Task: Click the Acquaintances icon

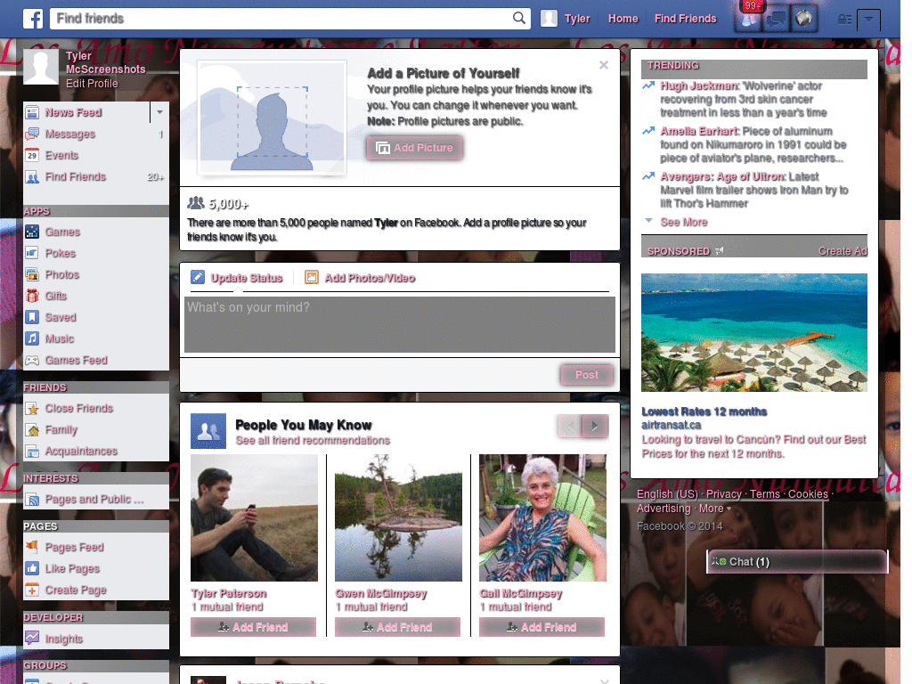Action: click(x=32, y=452)
